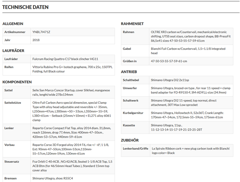
Task: Click the Gabel row label
Action: pos(127,49)
